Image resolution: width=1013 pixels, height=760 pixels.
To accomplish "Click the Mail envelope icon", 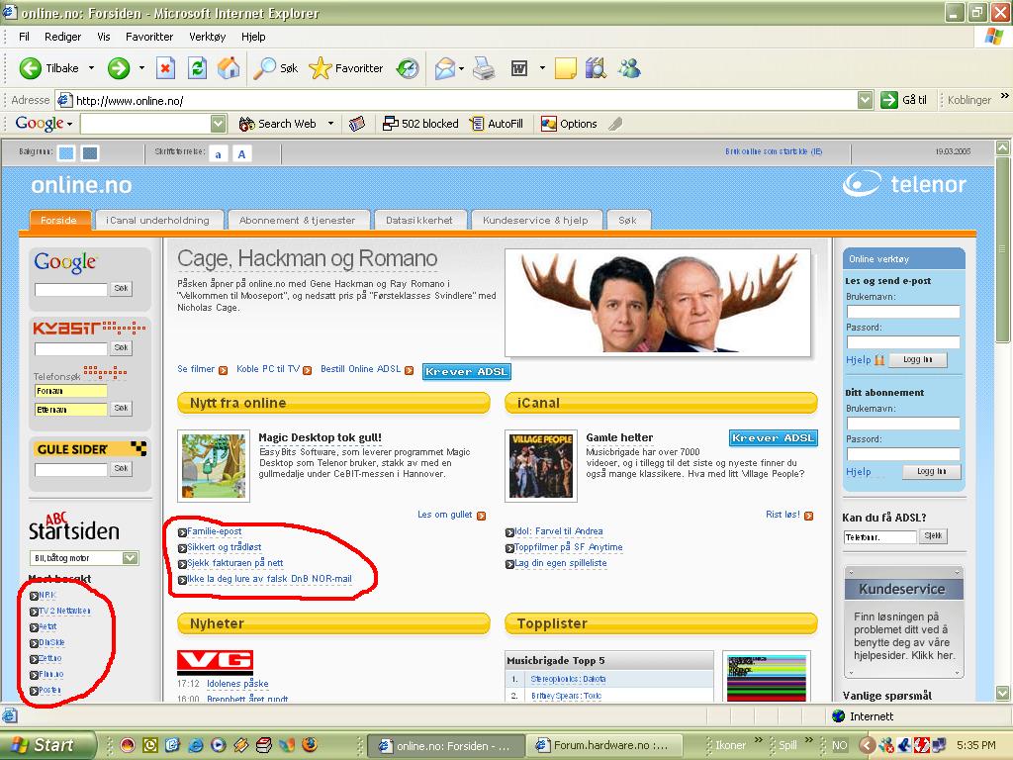I will click(x=445, y=68).
